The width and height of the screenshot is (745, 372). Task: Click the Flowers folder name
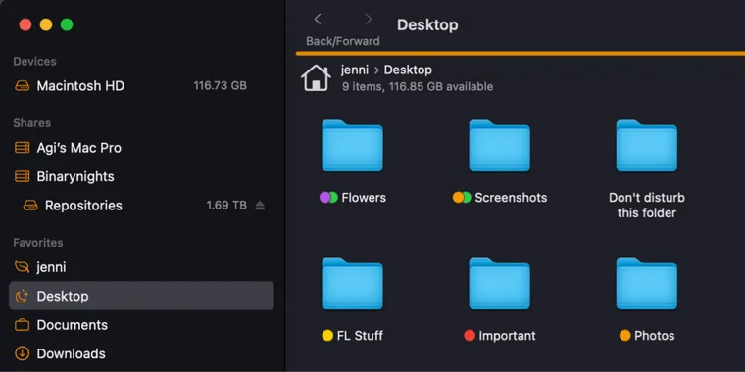[364, 198]
